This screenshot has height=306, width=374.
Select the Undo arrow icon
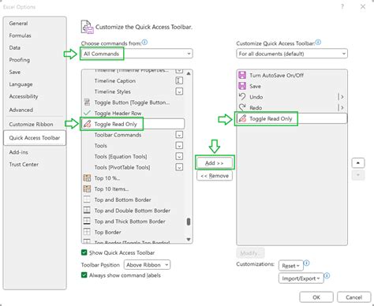pos(242,97)
